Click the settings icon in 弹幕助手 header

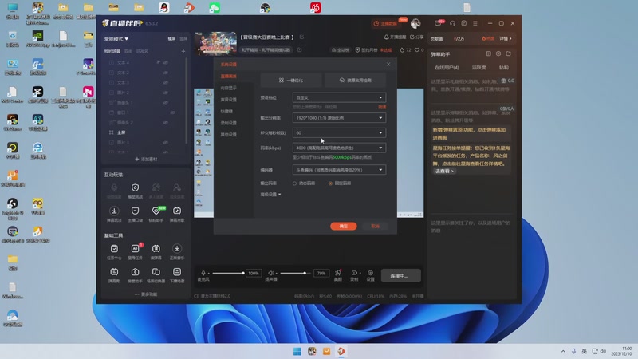pos(498,53)
